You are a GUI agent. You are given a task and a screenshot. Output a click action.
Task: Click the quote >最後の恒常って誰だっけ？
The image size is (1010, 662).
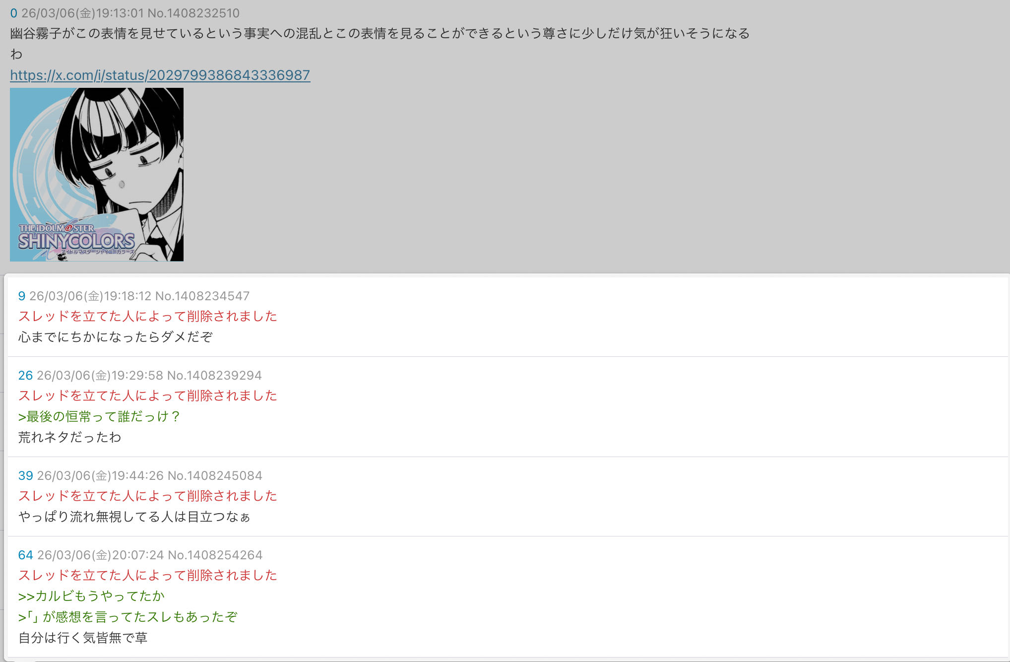point(99,416)
